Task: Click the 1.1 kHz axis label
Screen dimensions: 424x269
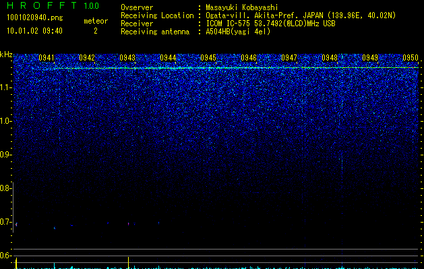Action: (4, 87)
